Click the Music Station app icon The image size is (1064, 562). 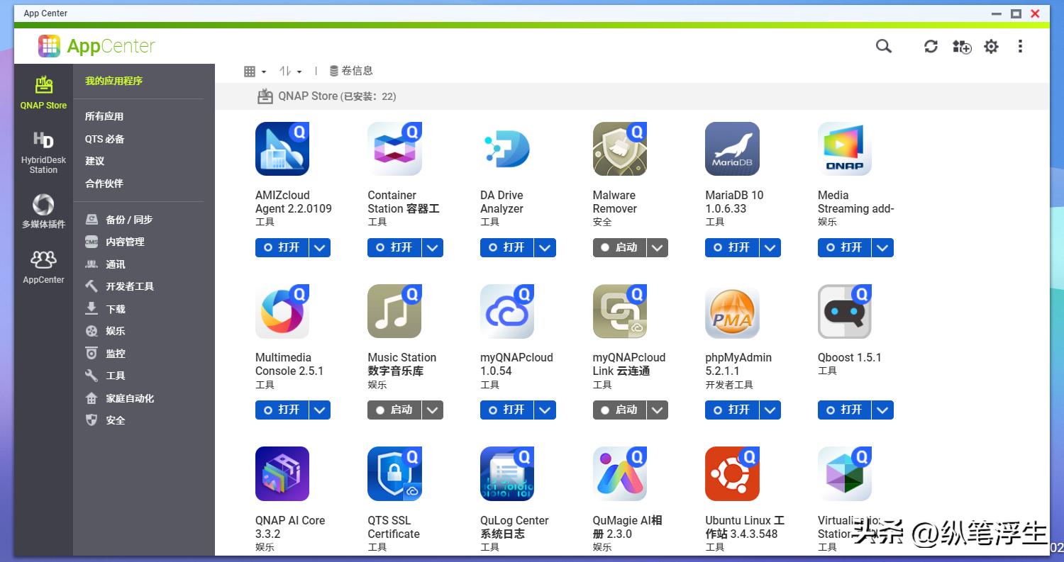point(394,311)
